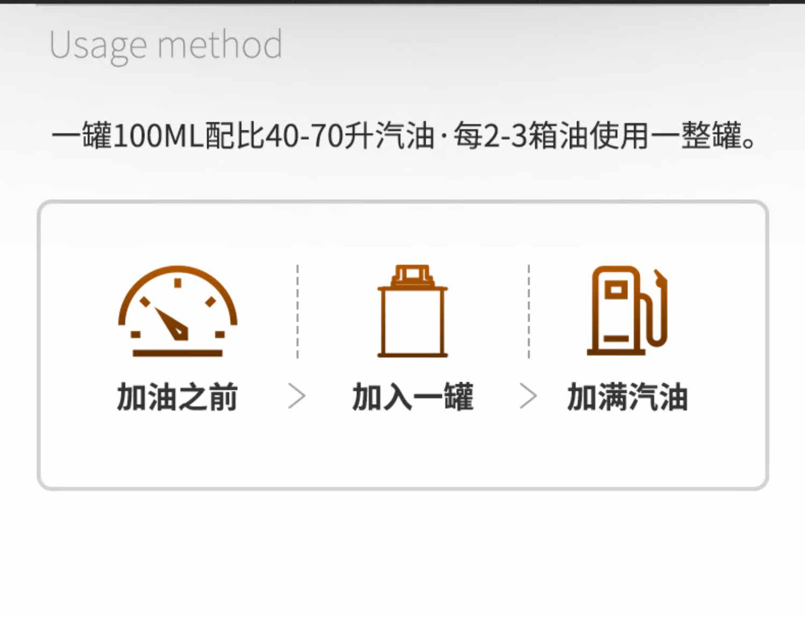
Task: Click the base bar under the gauge icon
Action: tap(178, 353)
